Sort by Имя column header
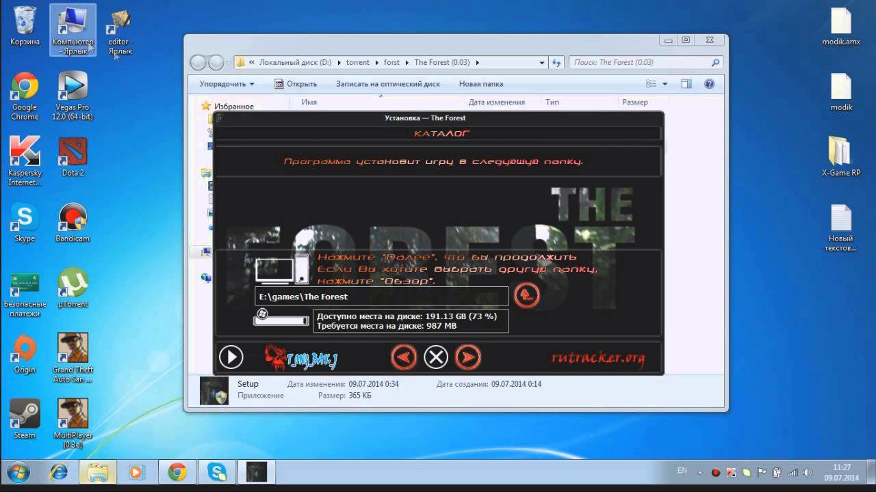The height and width of the screenshot is (492, 876). tap(309, 102)
